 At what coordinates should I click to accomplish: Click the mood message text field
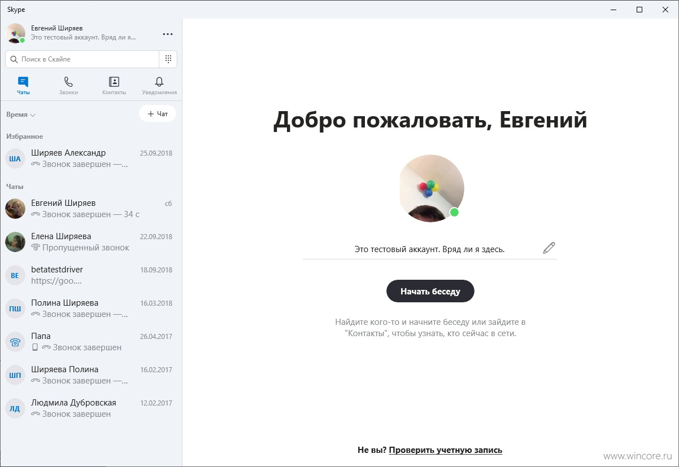[429, 249]
